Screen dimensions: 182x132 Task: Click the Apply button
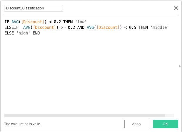pyautogui.click(x=137, y=124)
